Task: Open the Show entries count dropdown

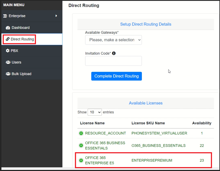Action: click(x=95, y=112)
